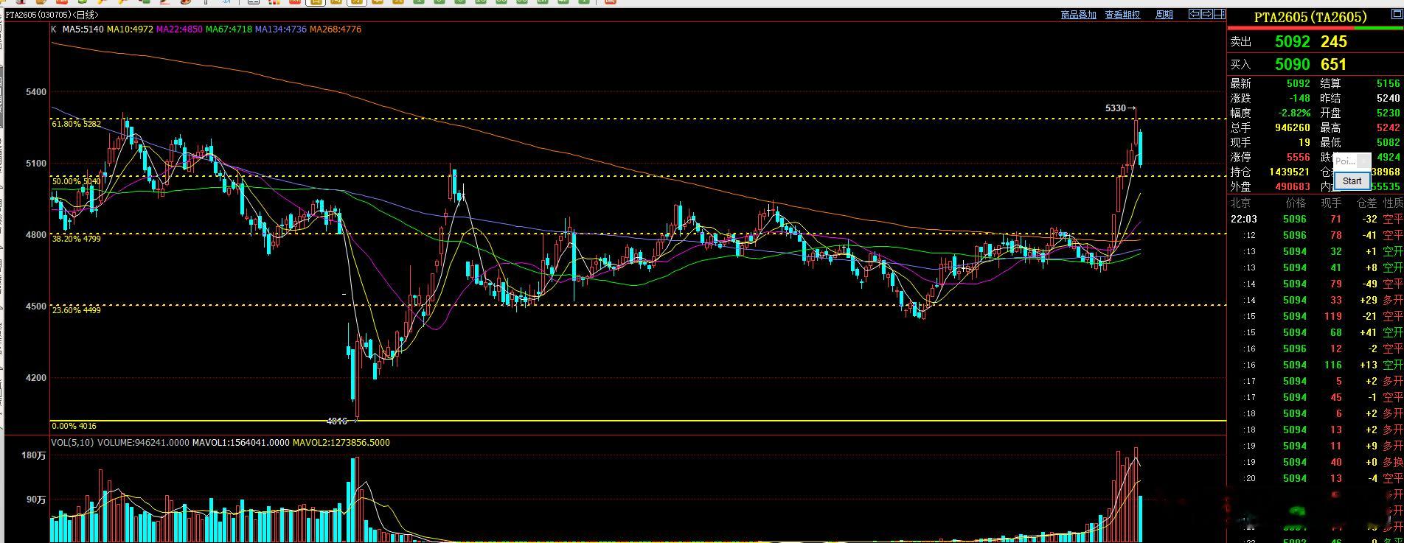Click the 仓差 value +41 in tick list

point(1368,332)
